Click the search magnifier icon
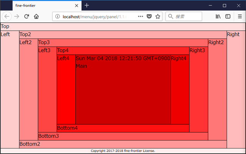The width and height of the screenshot is (246, 154). pyautogui.click(x=171, y=16)
